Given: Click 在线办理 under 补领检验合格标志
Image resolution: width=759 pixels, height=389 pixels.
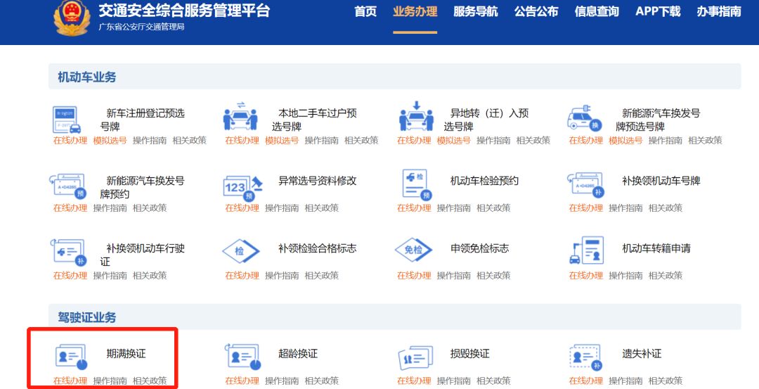Looking at the screenshot, I should tap(242, 276).
